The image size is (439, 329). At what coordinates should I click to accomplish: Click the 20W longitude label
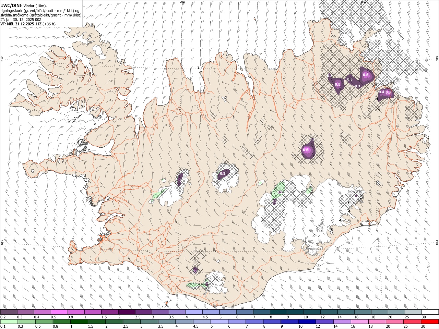point(183,2)
